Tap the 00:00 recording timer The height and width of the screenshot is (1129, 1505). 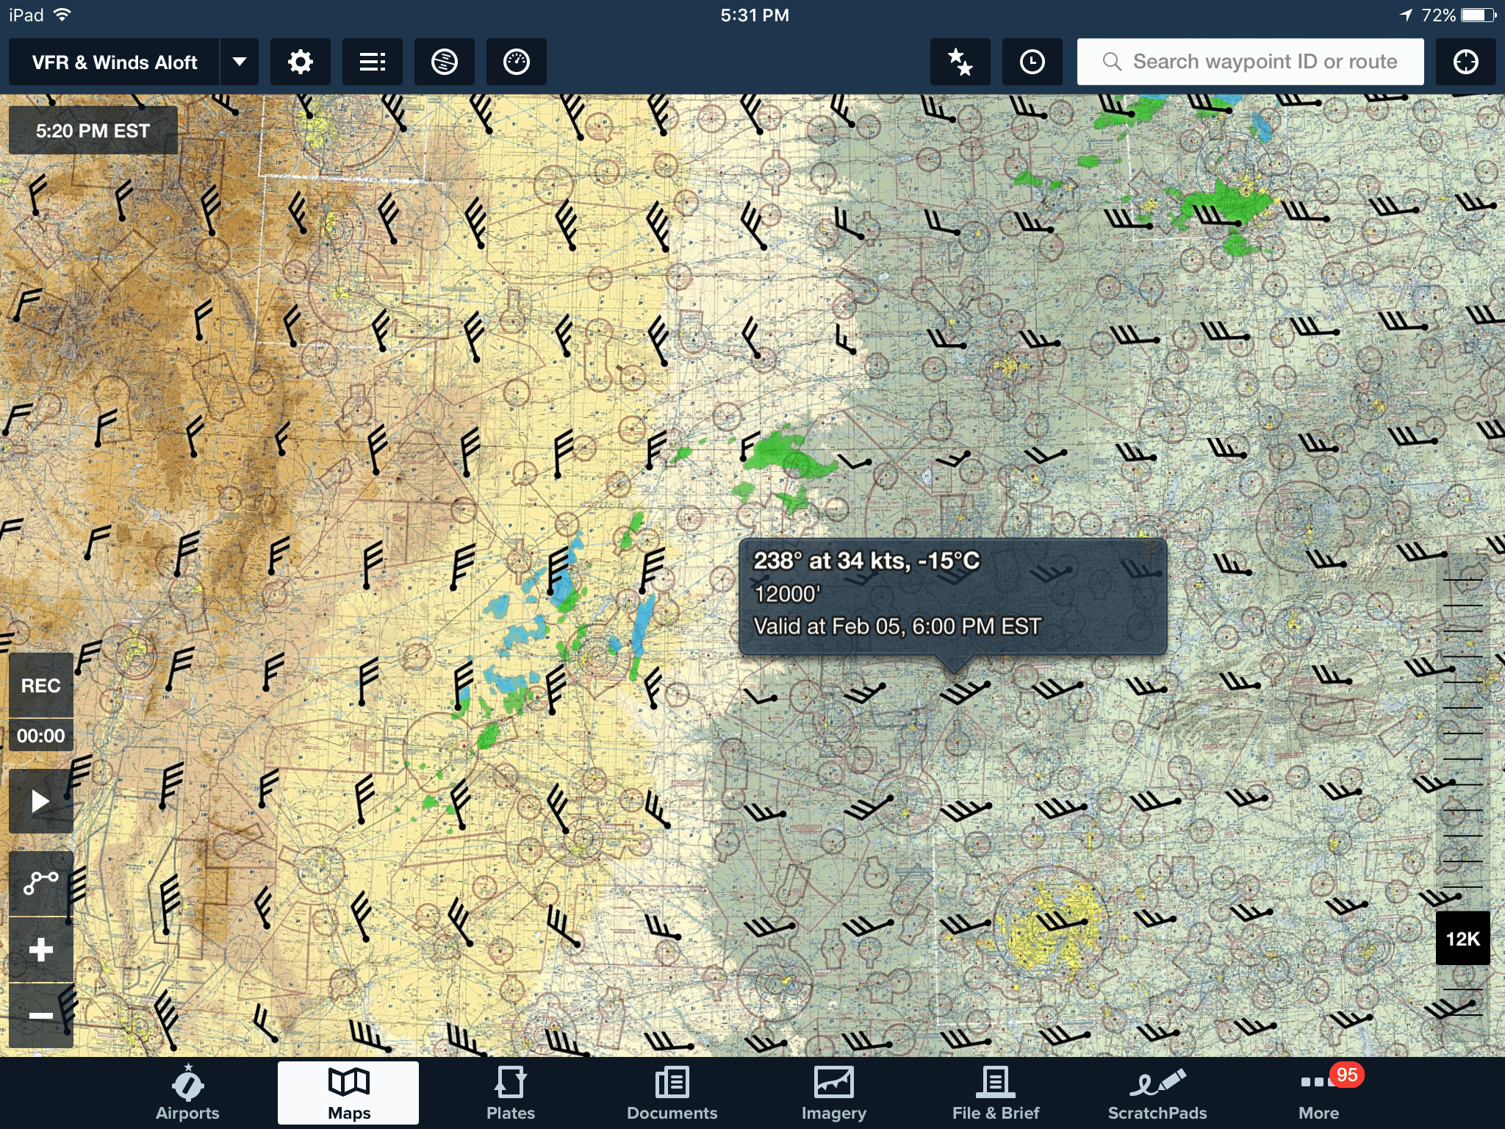(41, 736)
